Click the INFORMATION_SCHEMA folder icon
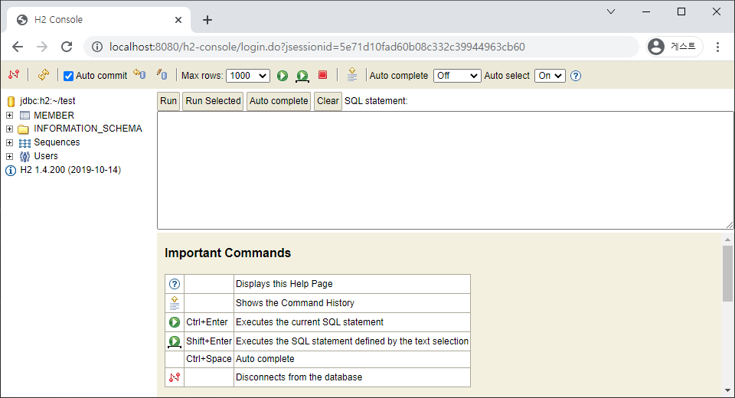 pyautogui.click(x=24, y=129)
